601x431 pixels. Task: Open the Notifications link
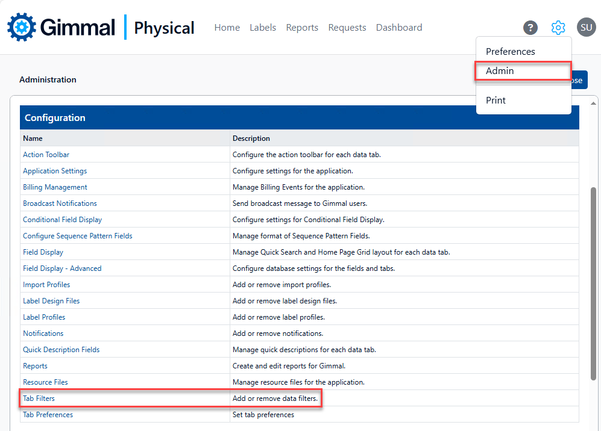43,333
